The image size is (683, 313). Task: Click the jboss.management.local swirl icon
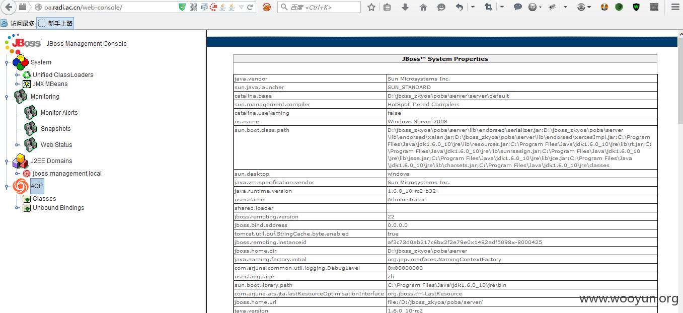click(x=27, y=174)
